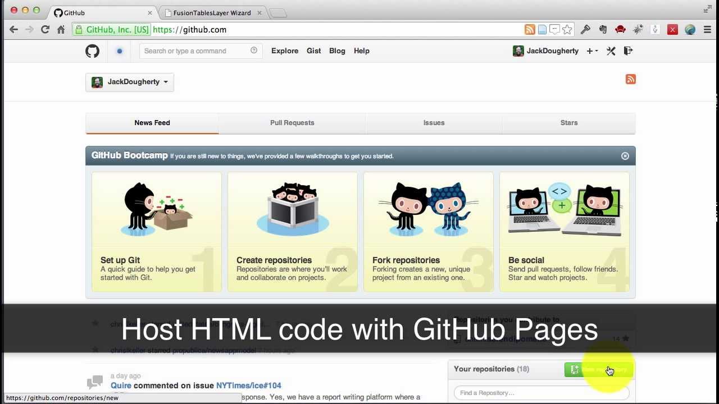Open a new browser tab
Image resolution: width=719 pixels, height=404 pixels.
(278, 13)
